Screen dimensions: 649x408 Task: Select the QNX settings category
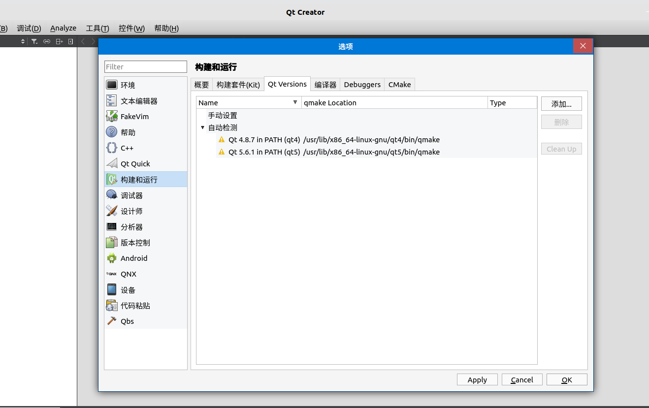(x=146, y=274)
